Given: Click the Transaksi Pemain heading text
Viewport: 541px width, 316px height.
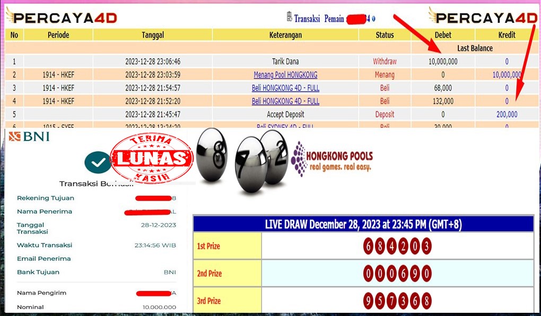Looking at the screenshot, I should tap(319, 19).
